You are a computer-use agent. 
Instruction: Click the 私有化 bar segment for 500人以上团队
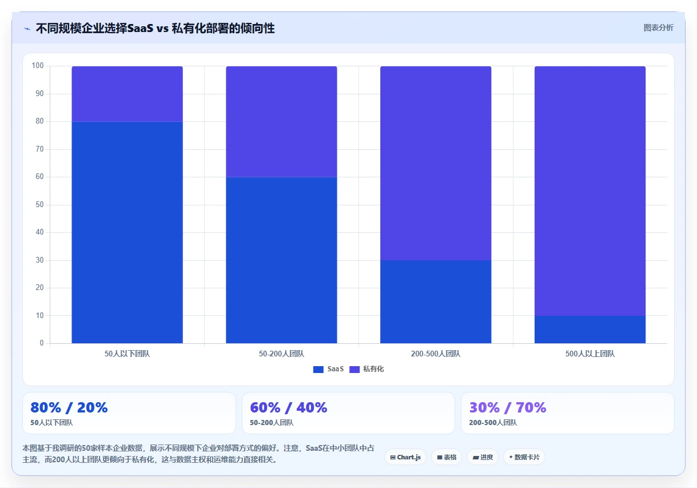point(590,191)
